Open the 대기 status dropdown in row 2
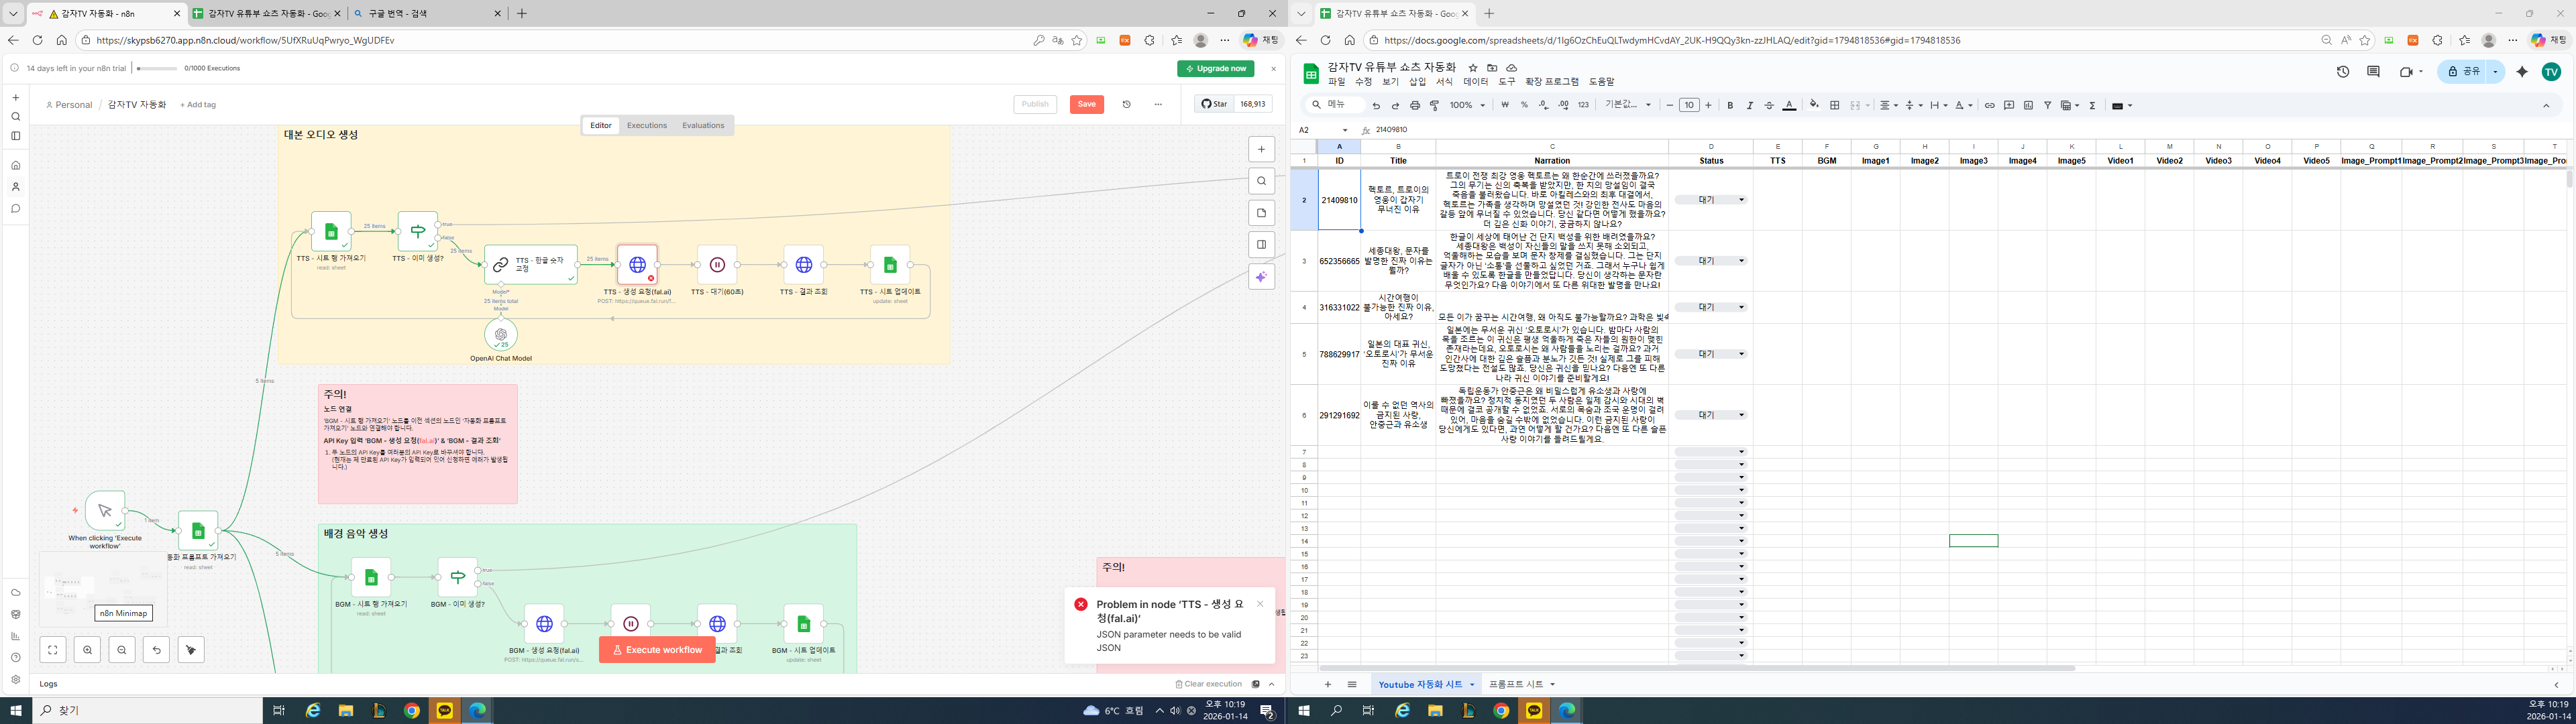The height and width of the screenshot is (724, 2576). coord(1741,200)
